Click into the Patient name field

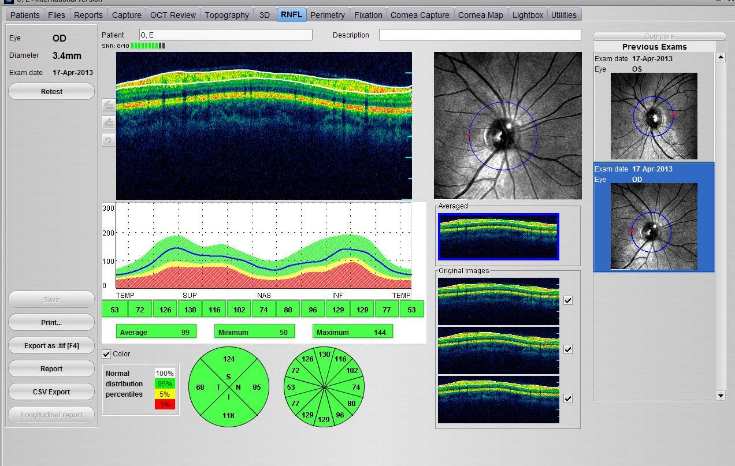point(226,35)
